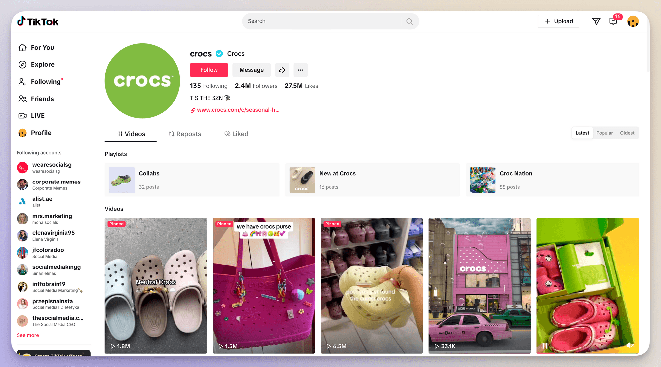The height and width of the screenshot is (367, 661).
Task: Open elenavirginia95 account avatar
Action: coord(22,236)
